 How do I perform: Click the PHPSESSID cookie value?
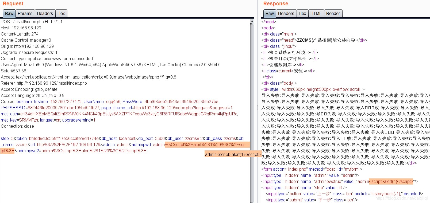[64, 108]
